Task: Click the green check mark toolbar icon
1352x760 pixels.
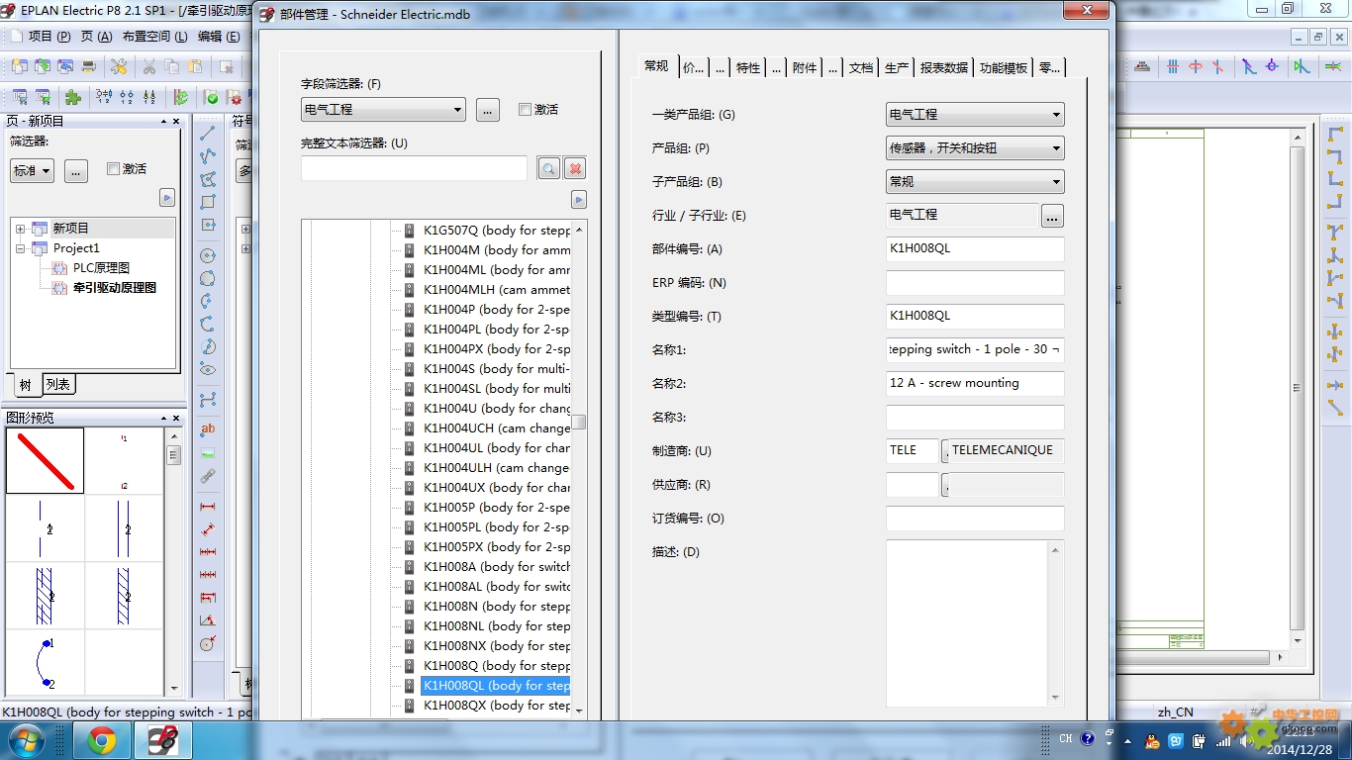Action: tap(212, 97)
